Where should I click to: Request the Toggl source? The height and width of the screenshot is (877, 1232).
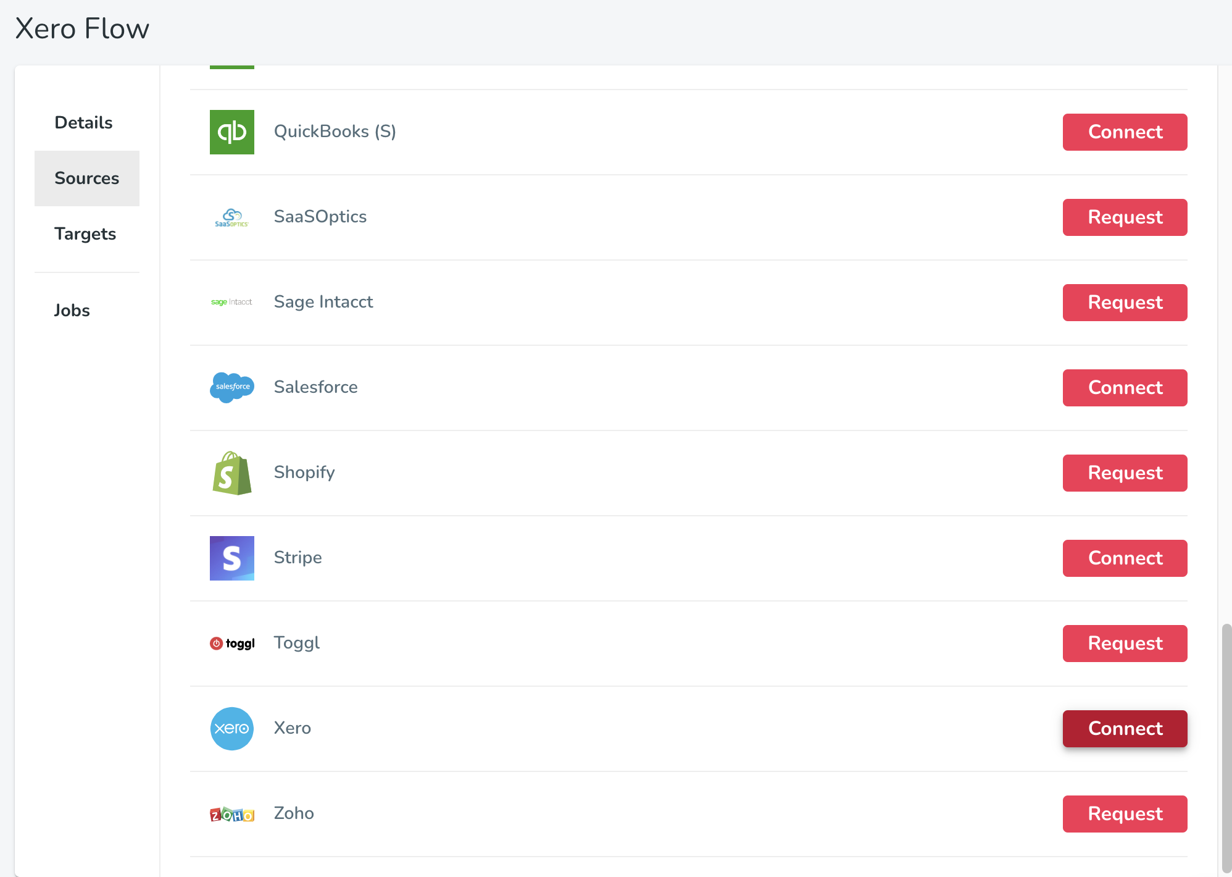(x=1125, y=644)
